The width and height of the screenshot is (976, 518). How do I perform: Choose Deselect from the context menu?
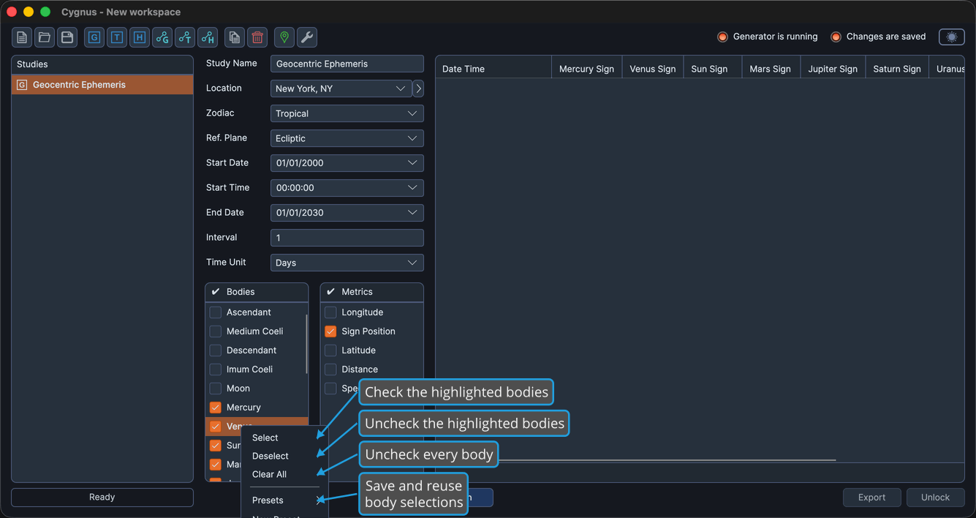pyautogui.click(x=285, y=456)
